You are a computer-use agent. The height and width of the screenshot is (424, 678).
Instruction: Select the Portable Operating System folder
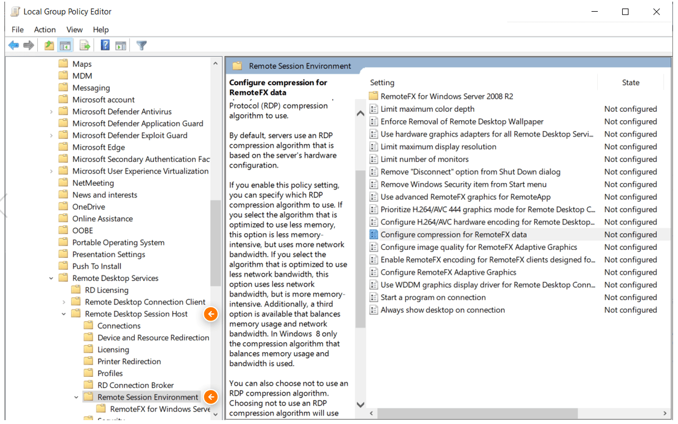tap(118, 243)
